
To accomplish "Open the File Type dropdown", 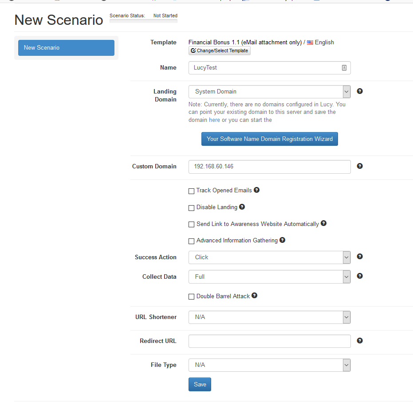I will point(269,365).
